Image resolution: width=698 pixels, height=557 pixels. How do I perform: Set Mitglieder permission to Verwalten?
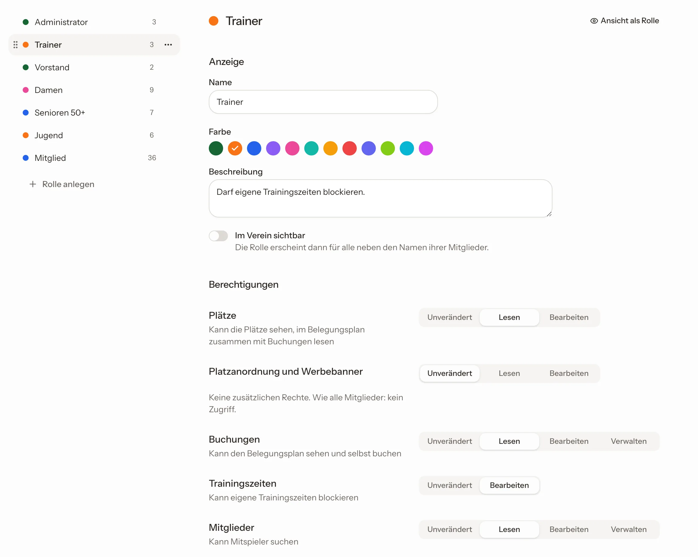pos(628,529)
